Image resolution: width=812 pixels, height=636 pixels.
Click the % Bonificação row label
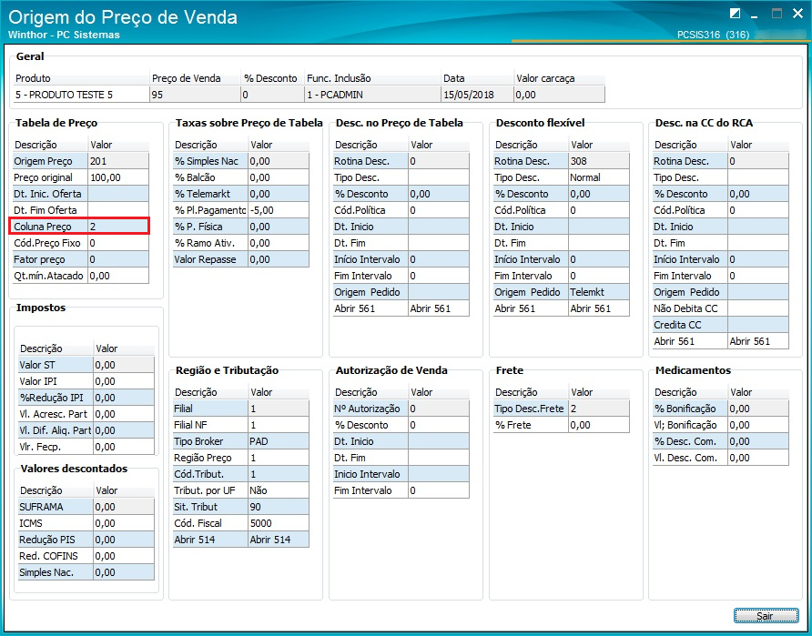tap(690, 409)
